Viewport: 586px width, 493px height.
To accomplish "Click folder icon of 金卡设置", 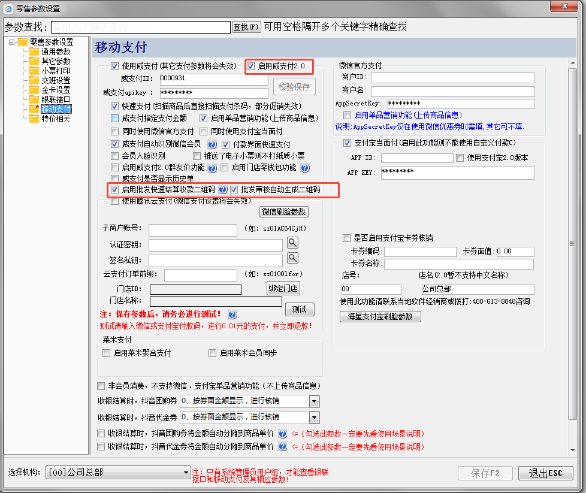I will click(34, 90).
